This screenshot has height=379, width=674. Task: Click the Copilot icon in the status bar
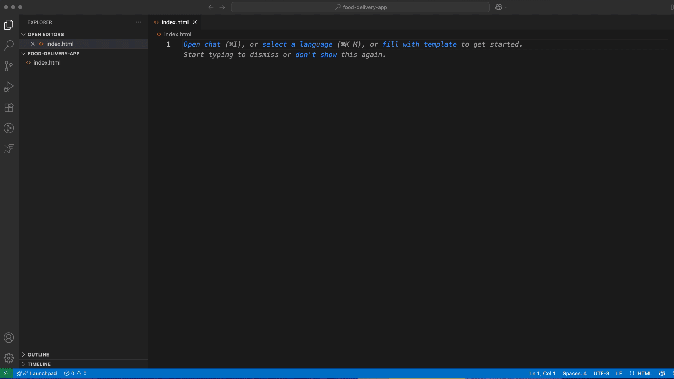662,373
